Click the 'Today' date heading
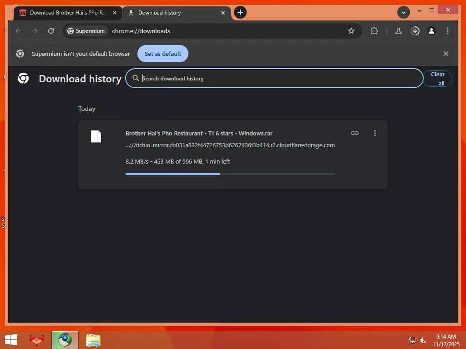 87,109
